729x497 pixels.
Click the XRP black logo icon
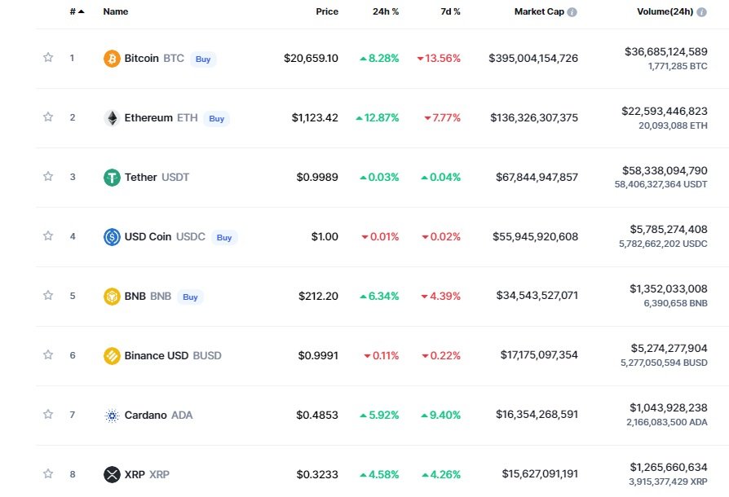pos(112,475)
